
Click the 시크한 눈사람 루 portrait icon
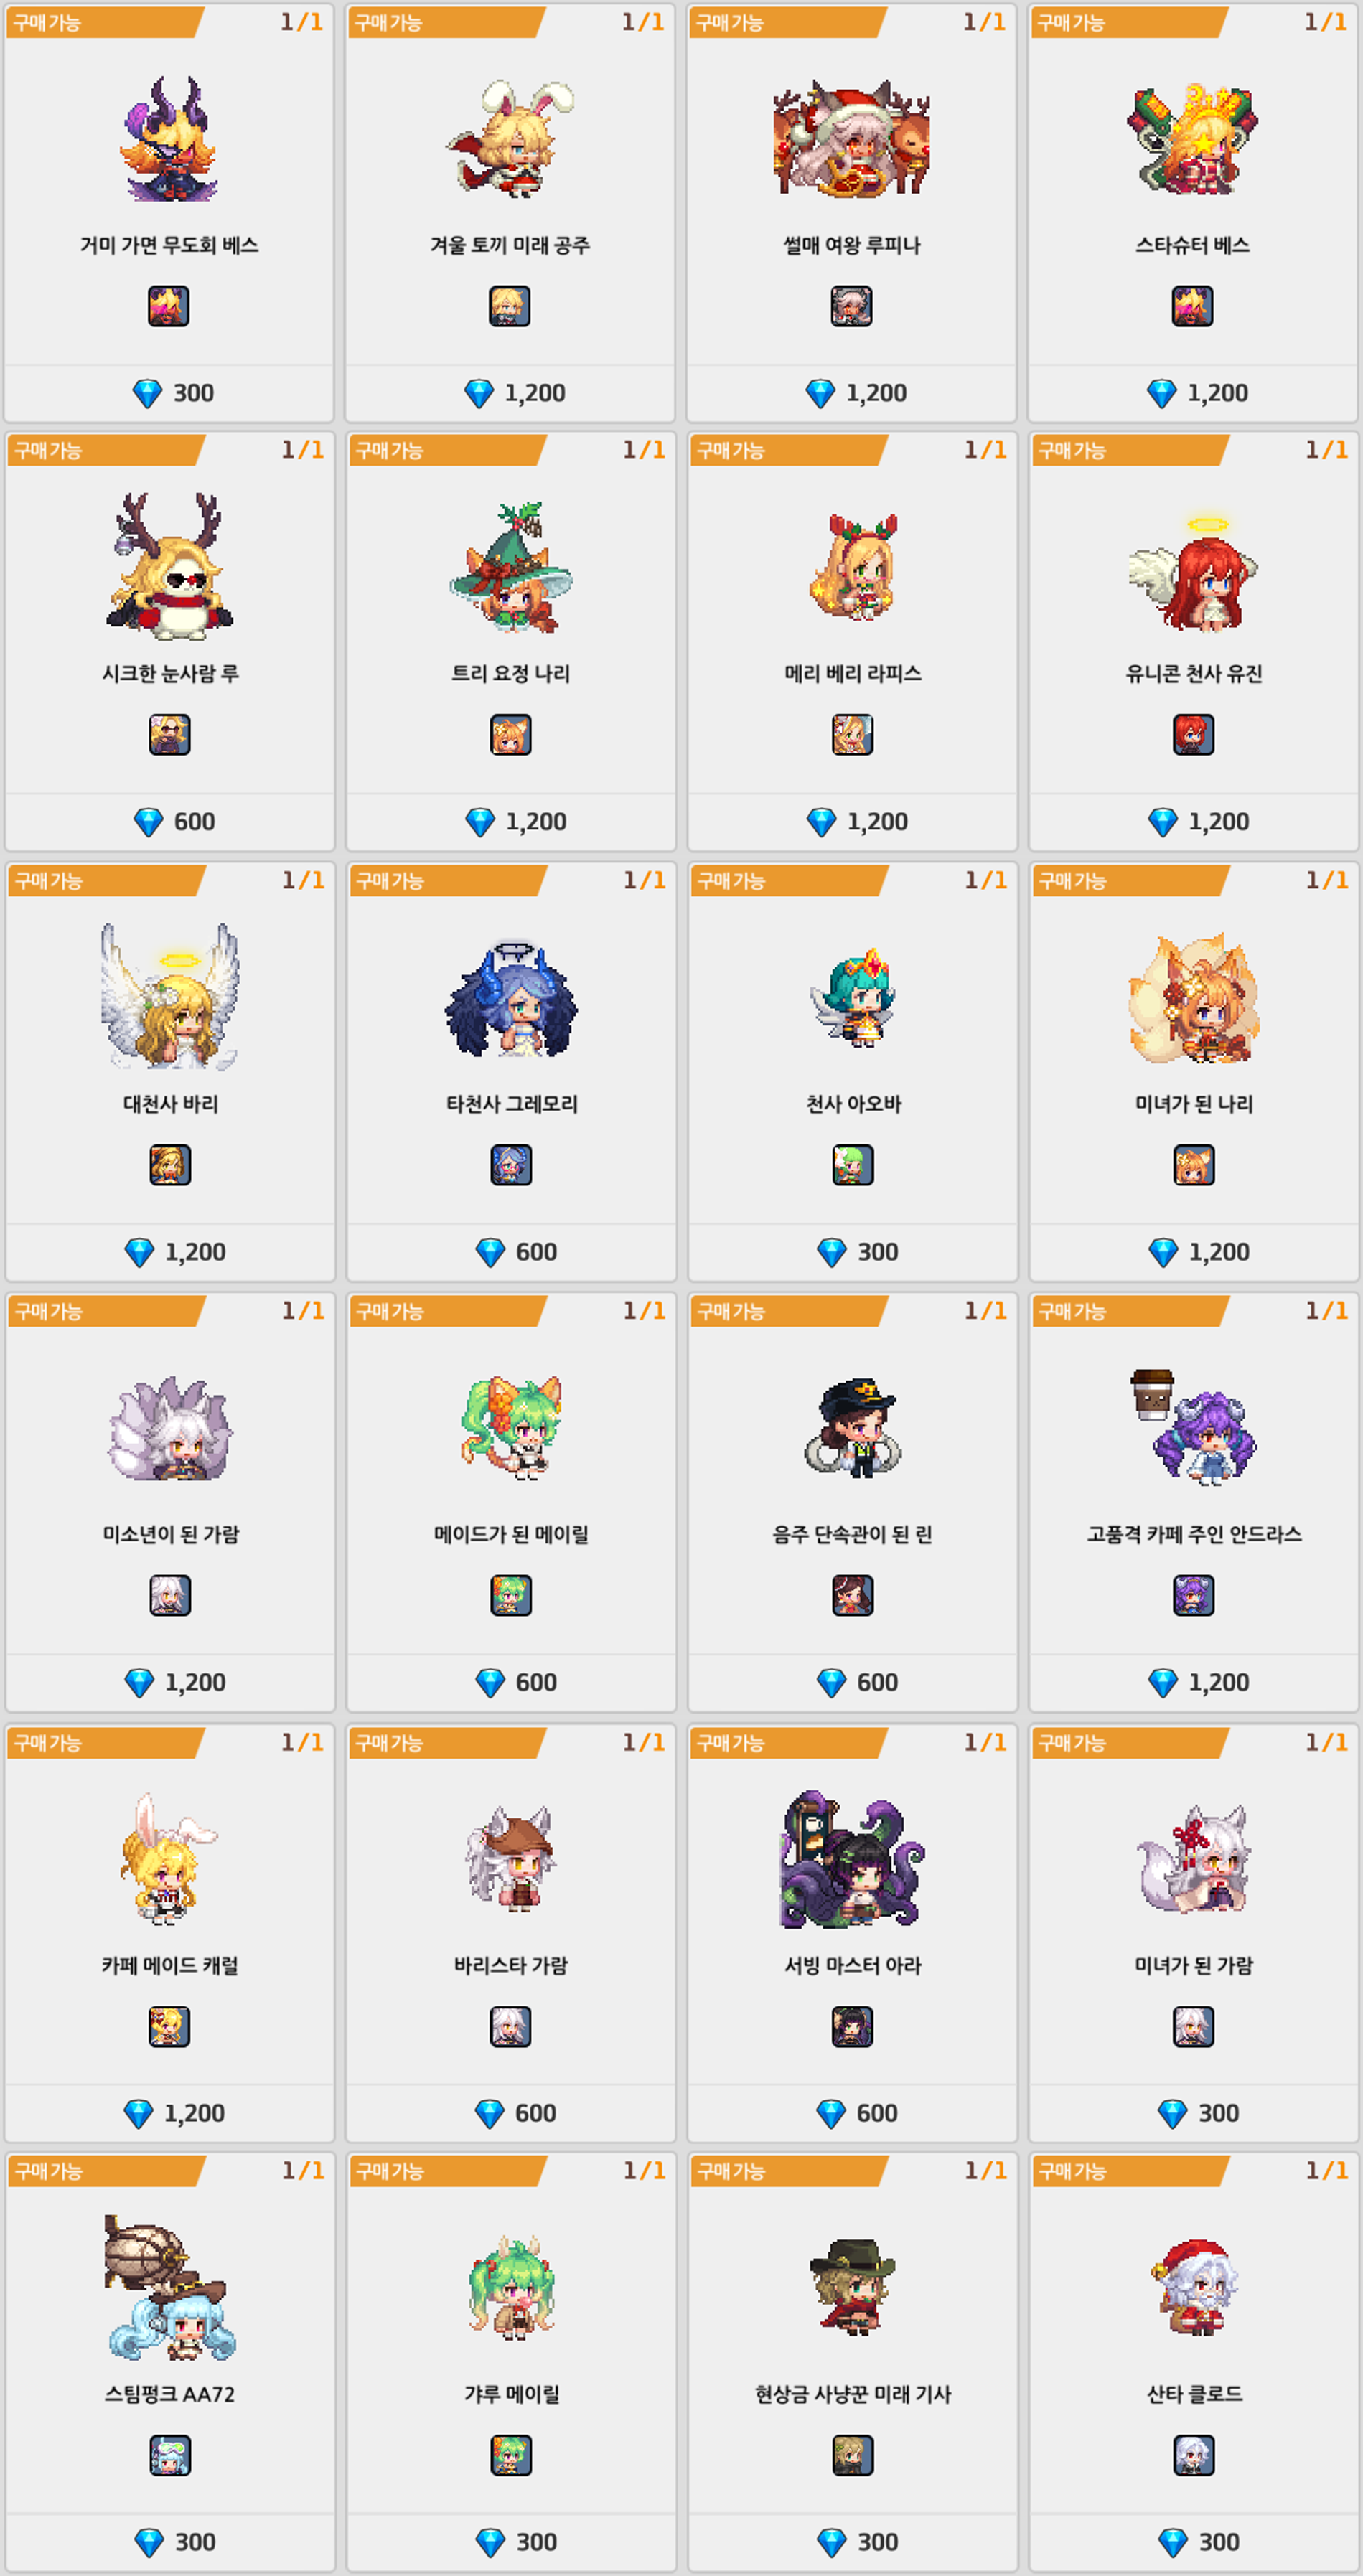(x=170, y=735)
